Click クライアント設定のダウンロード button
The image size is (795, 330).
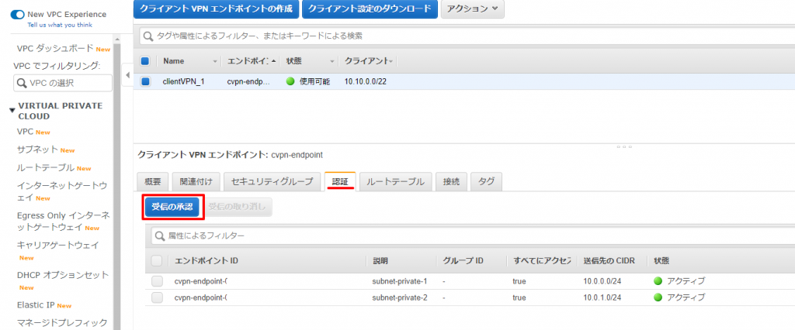tap(370, 9)
